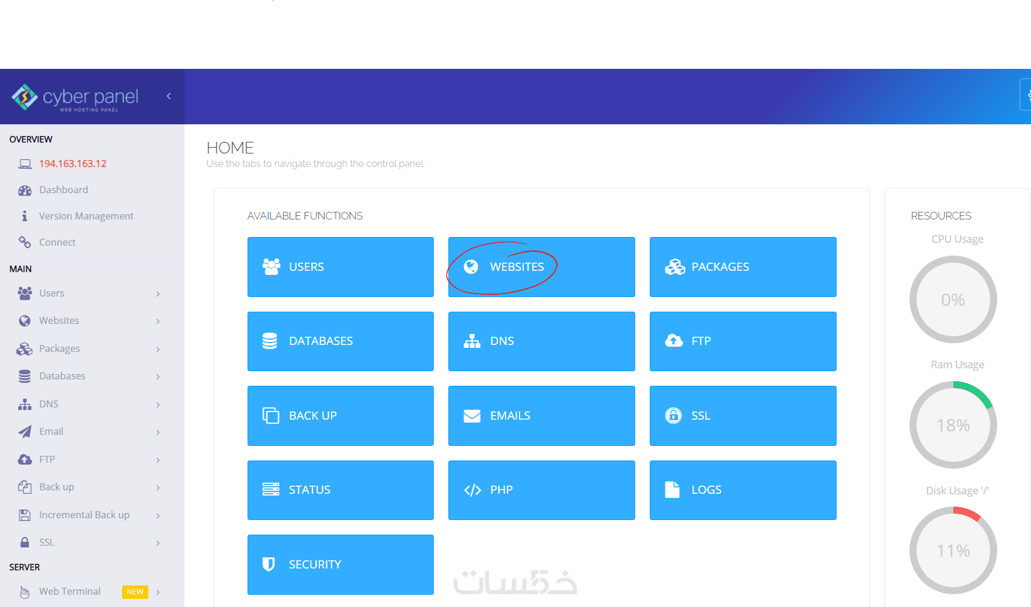Image resolution: width=1031 pixels, height=607 pixels.
Task: Click the server icon on STATUS tile
Action: [x=271, y=490]
